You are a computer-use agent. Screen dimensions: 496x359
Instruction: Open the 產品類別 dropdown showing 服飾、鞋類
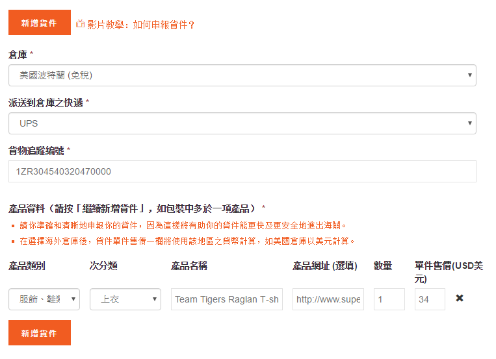click(44, 299)
